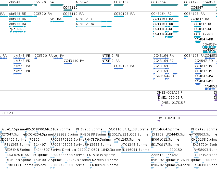217x169 pixels.
Task: Select protein CG30103-PA
Action: pyautogui.click(x=124, y=66)
